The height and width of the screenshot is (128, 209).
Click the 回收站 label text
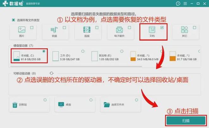[23, 105]
